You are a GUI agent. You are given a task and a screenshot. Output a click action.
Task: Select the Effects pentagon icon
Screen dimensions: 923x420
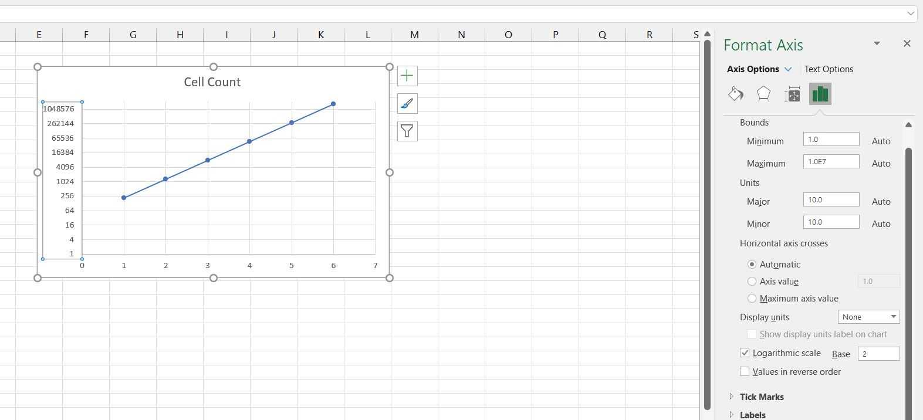coord(763,94)
